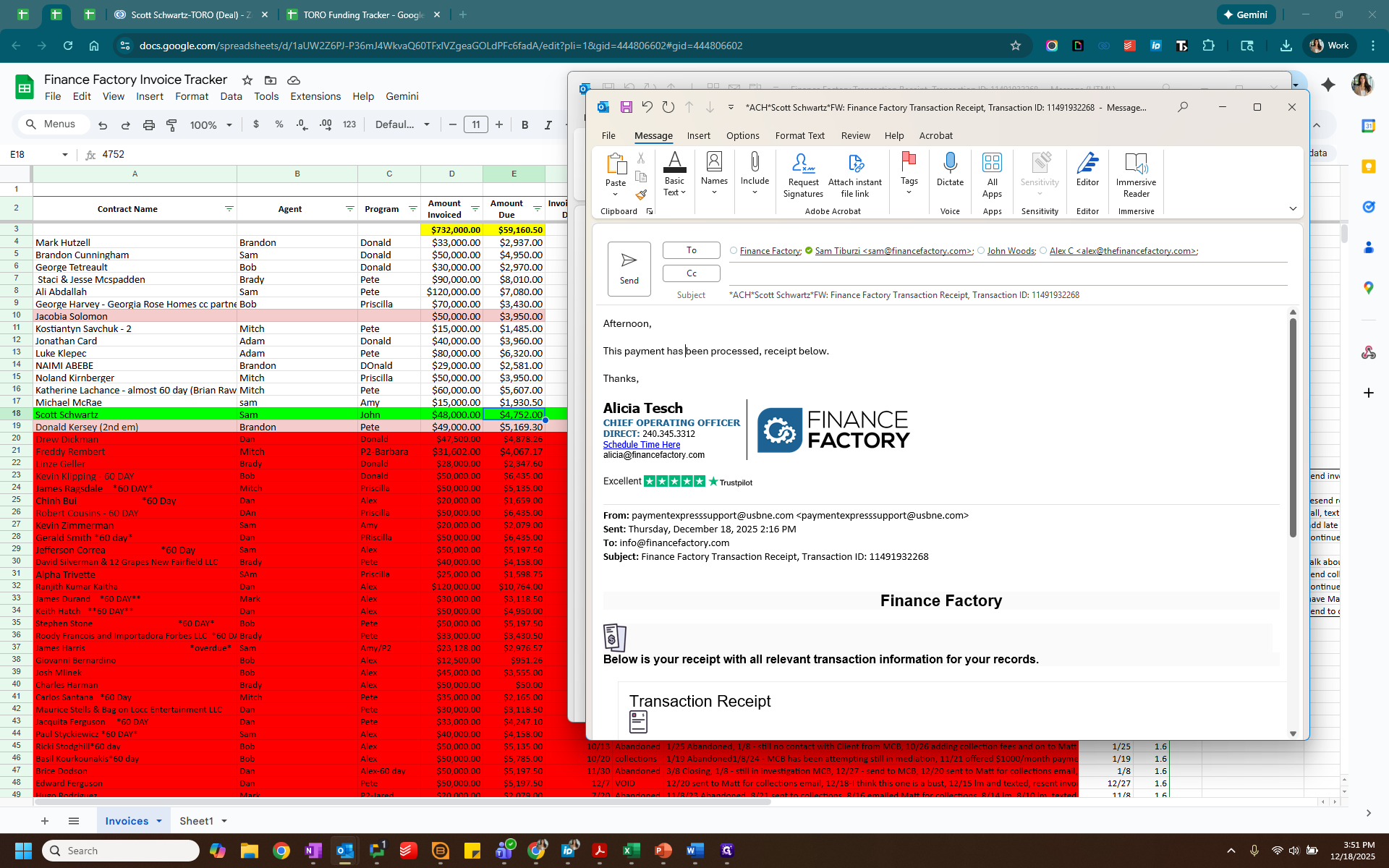Click Request Signatures icon
Image resolution: width=1389 pixels, height=868 pixels.
pyautogui.click(x=802, y=174)
